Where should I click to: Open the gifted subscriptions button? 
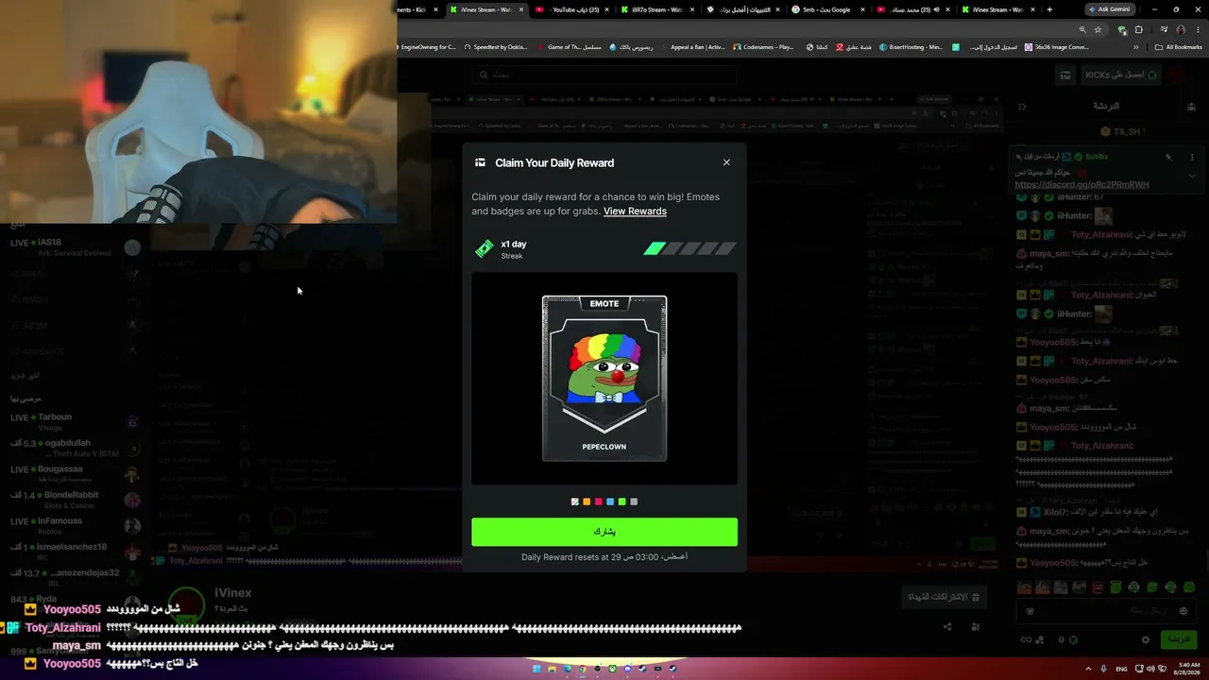coord(943,597)
